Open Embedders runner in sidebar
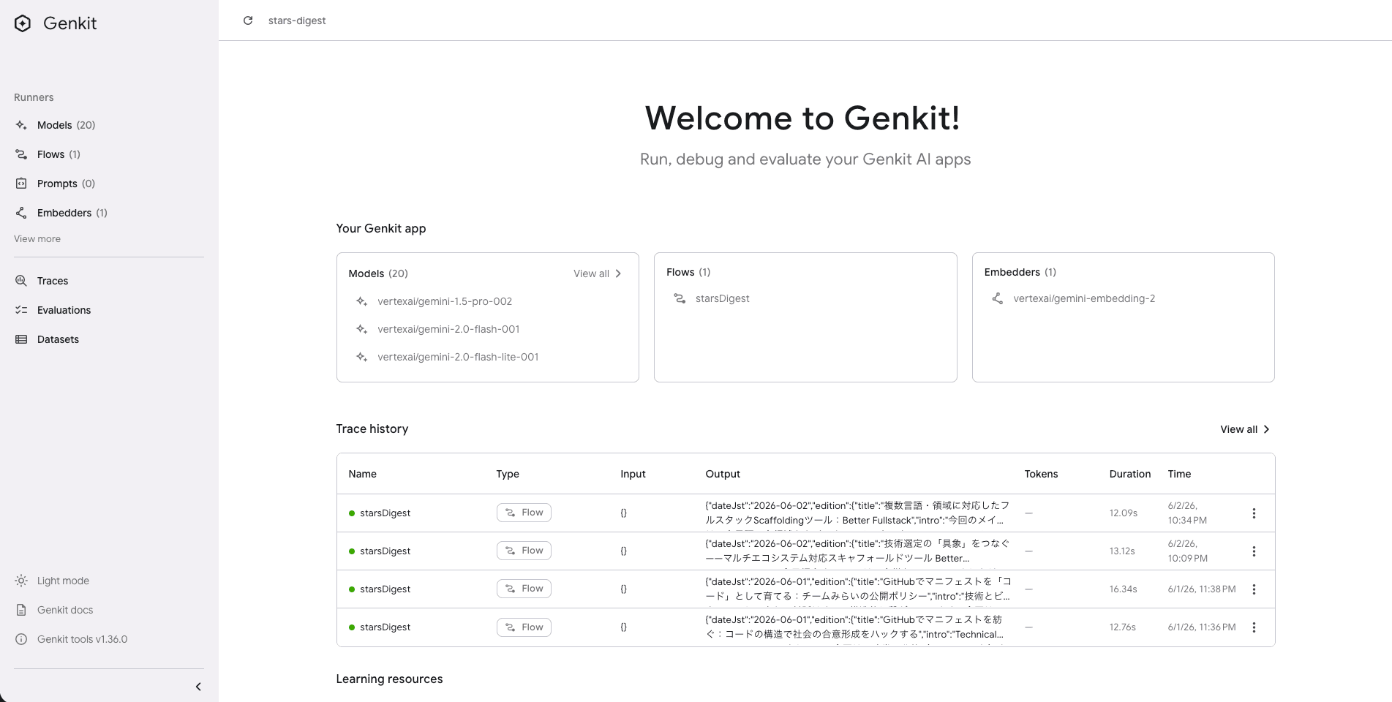1392x702 pixels. [72, 213]
